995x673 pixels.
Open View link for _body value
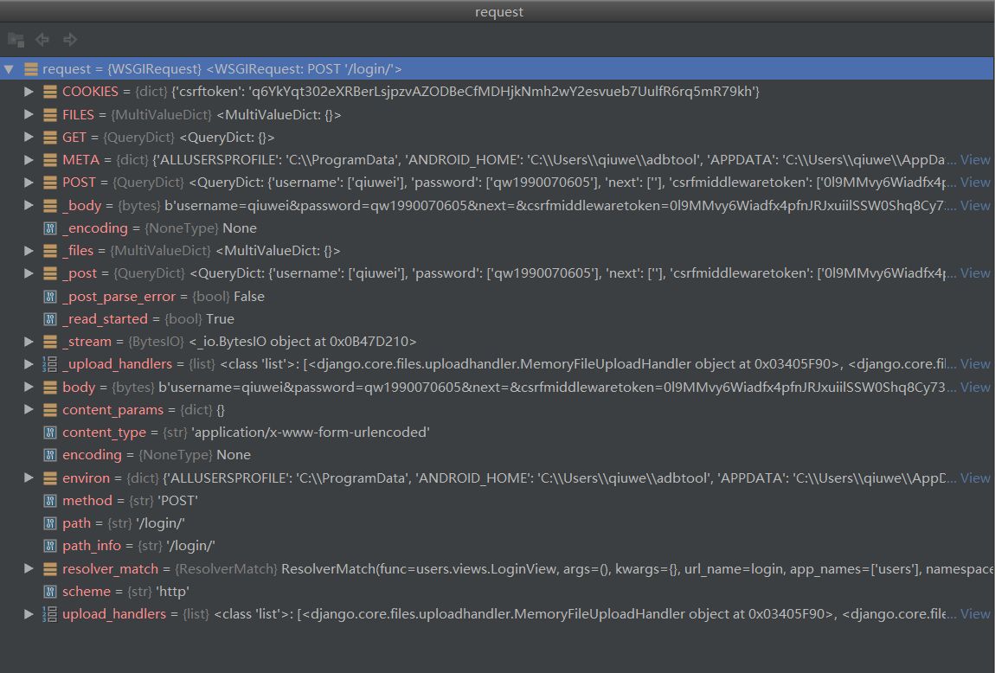click(975, 206)
